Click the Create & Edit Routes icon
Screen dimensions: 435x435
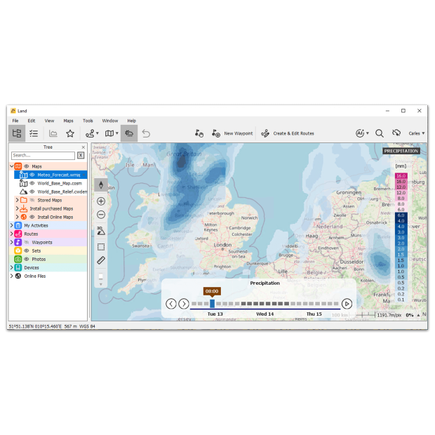[265, 133]
